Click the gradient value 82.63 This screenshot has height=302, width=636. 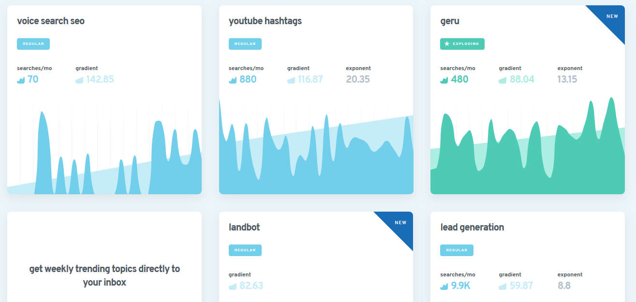tap(251, 286)
